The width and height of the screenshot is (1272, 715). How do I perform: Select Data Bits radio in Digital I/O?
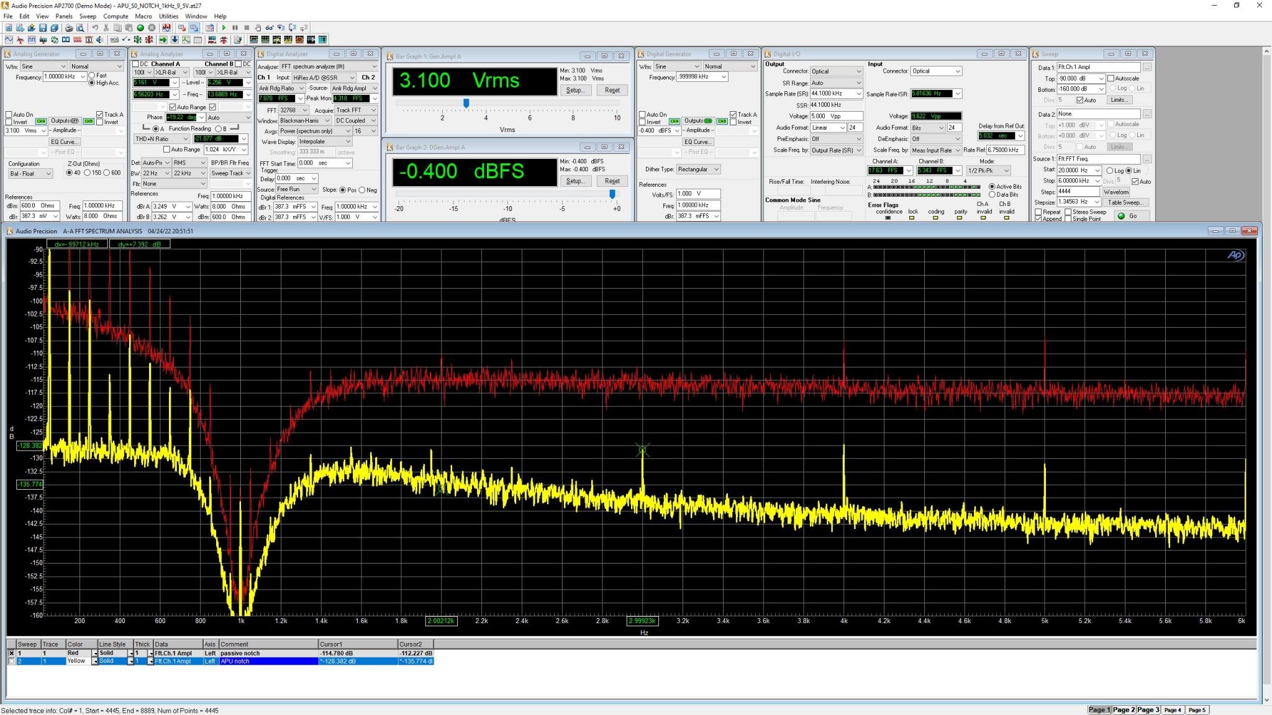[992, 194]
